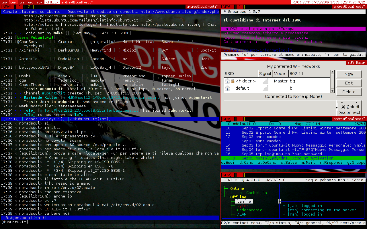Image resolution: width=367 pixels, height=229 pixels.
Task: Click the WiFi icon beside the hidden network
Action: pyautogui.click(x=227, y=81)
